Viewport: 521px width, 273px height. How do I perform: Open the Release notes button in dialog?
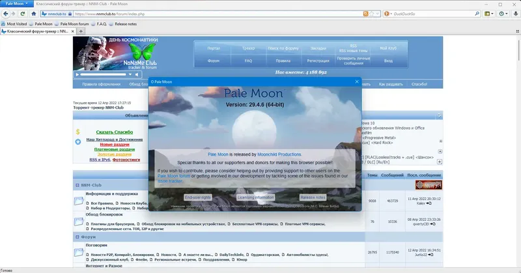pyautogui.click(x=313, y=197)
